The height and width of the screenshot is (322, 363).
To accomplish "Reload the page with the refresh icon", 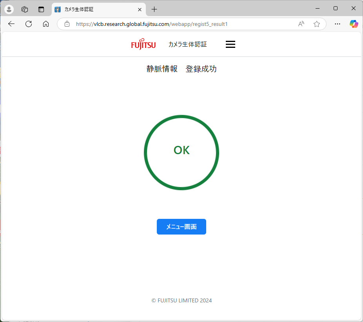I will coord(29,24).
